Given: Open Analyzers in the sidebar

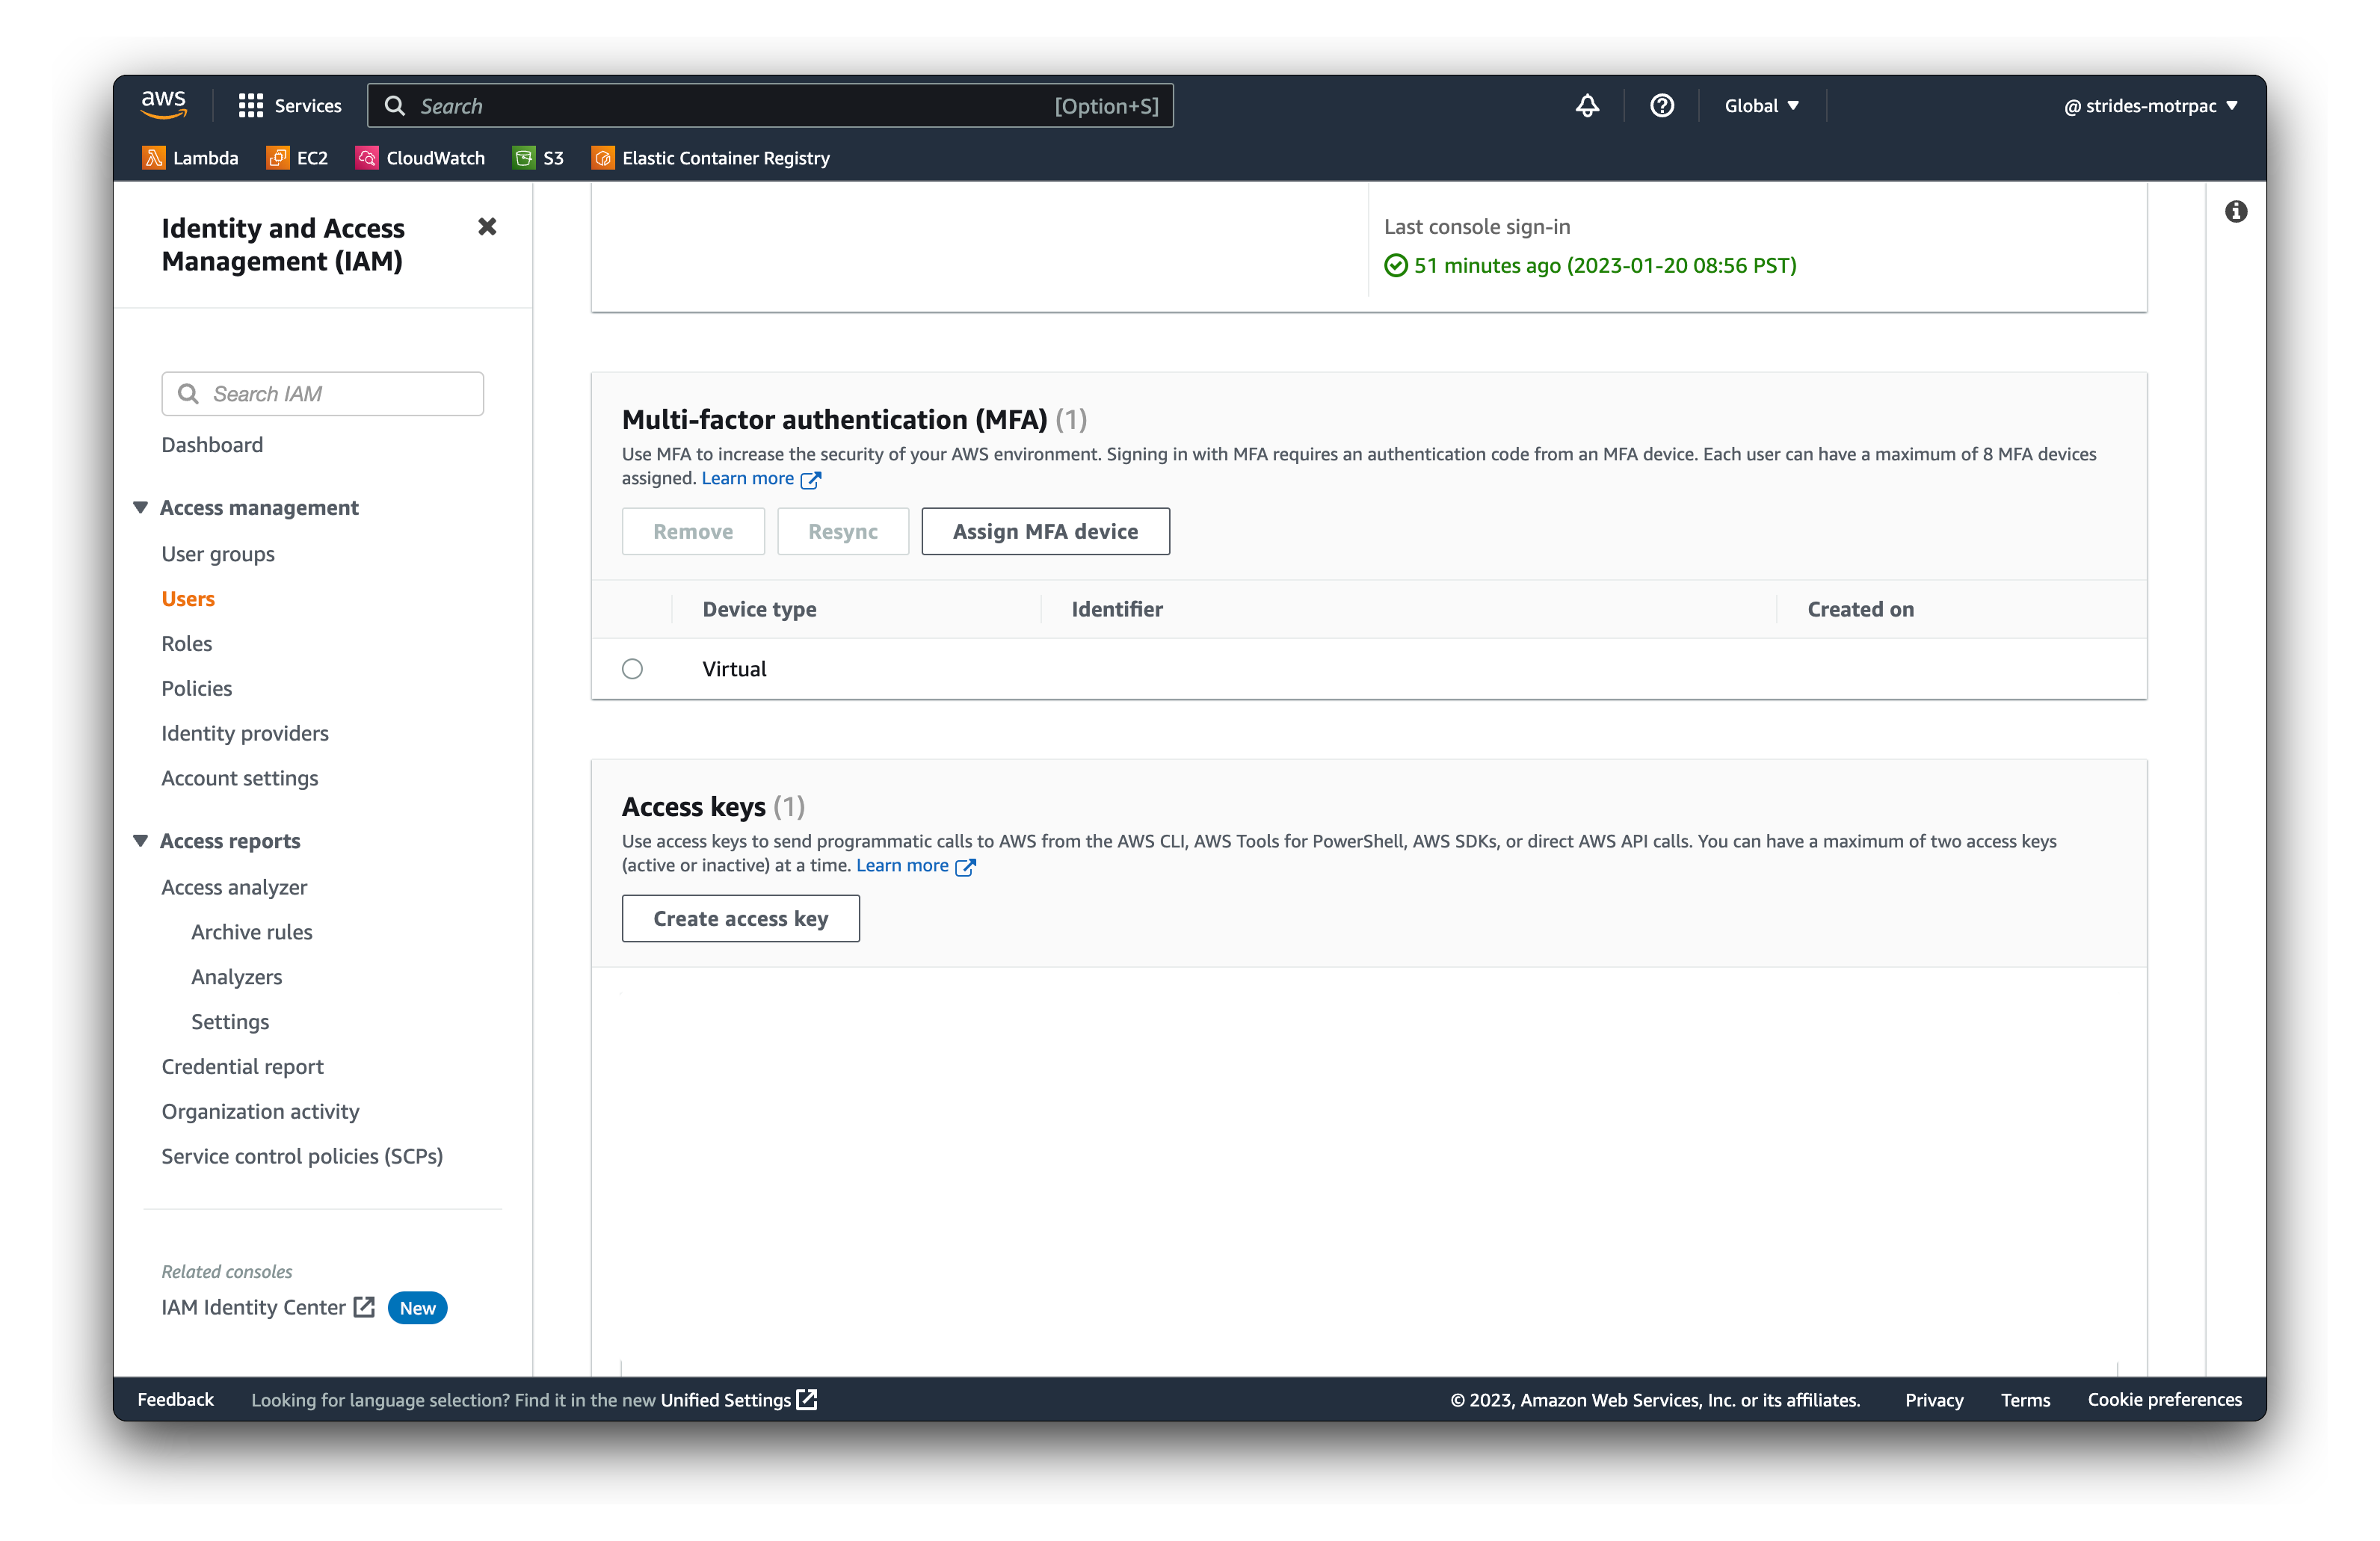Looking at the screenshot, I should pos(237,977).
